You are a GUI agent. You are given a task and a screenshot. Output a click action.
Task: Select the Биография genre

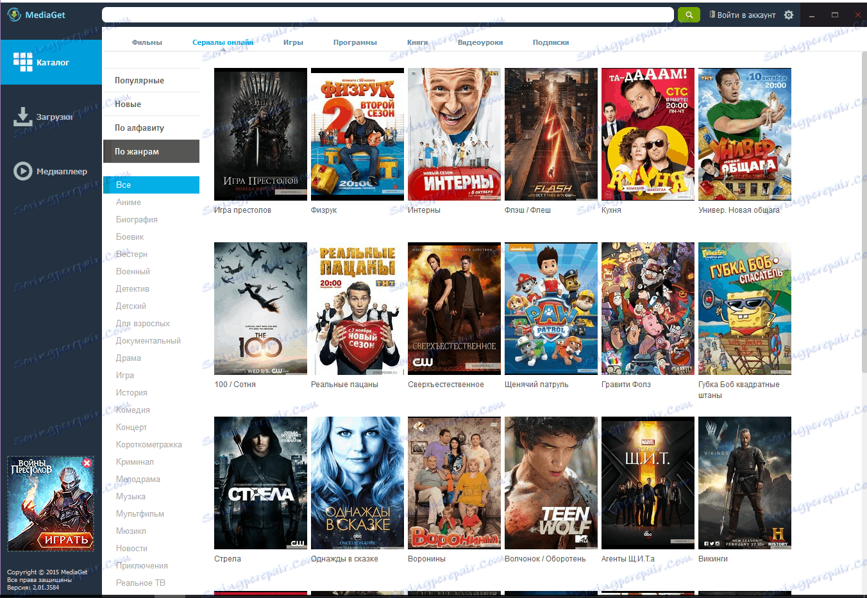137,219
